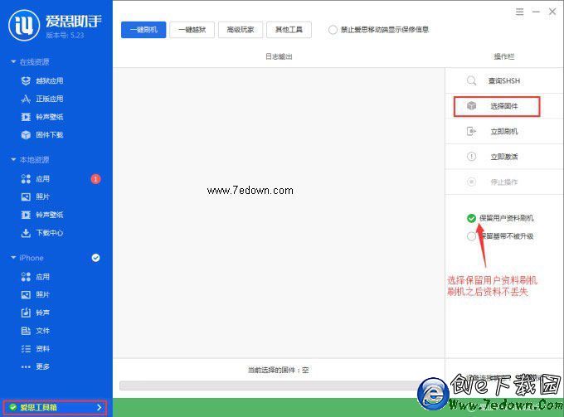Viewport: 564px width, 417px height.
Task: Click the red badge next to 应用
Action: (x=95, y=179)
